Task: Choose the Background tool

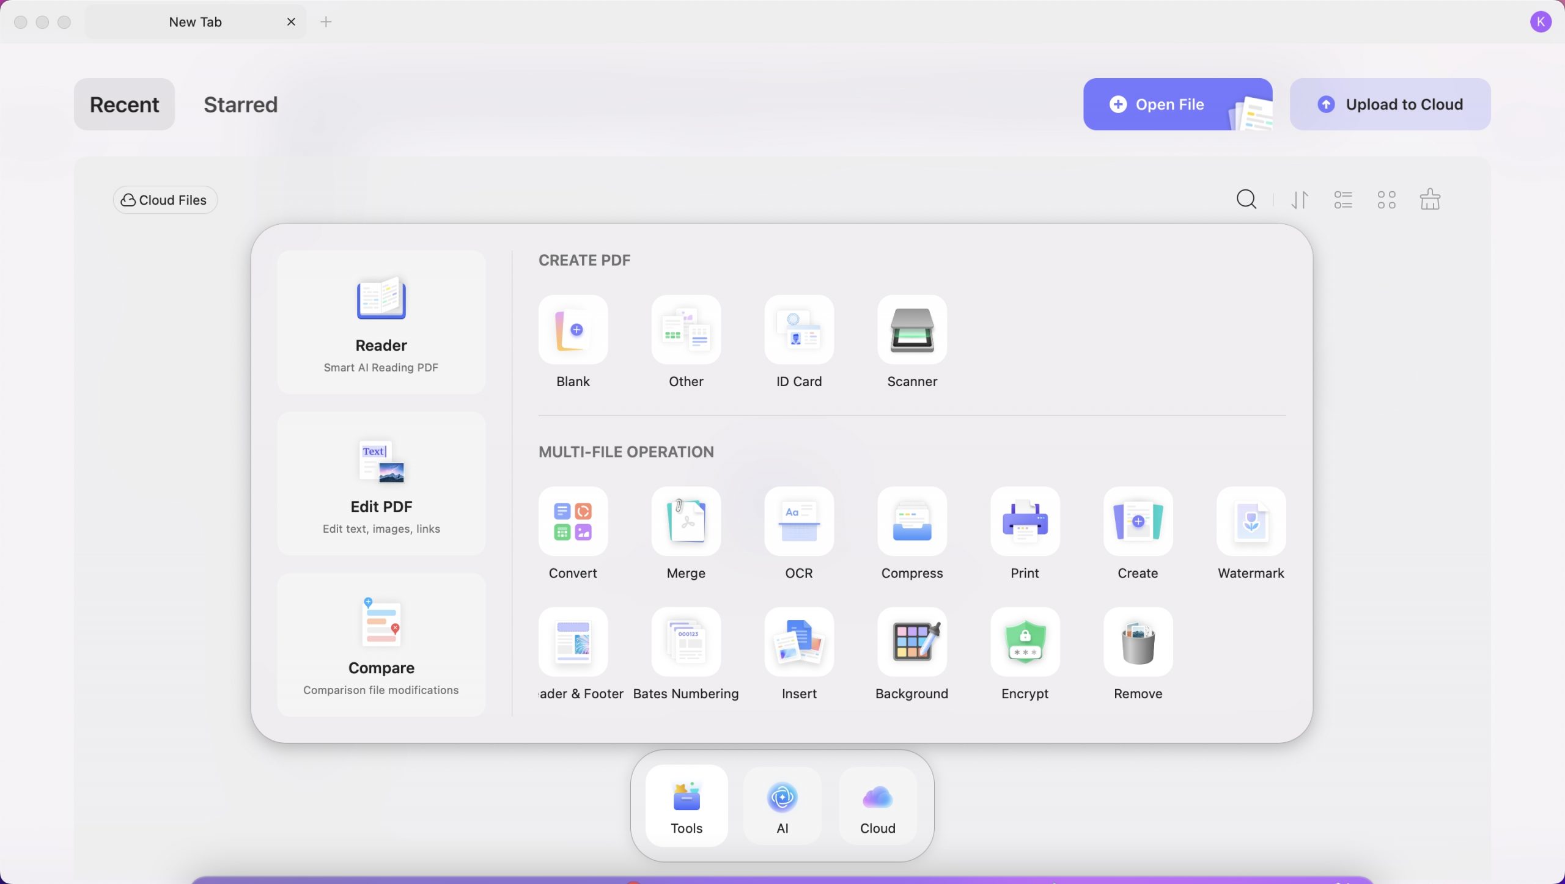Action: pyautogui.click(x=912, y=641)
